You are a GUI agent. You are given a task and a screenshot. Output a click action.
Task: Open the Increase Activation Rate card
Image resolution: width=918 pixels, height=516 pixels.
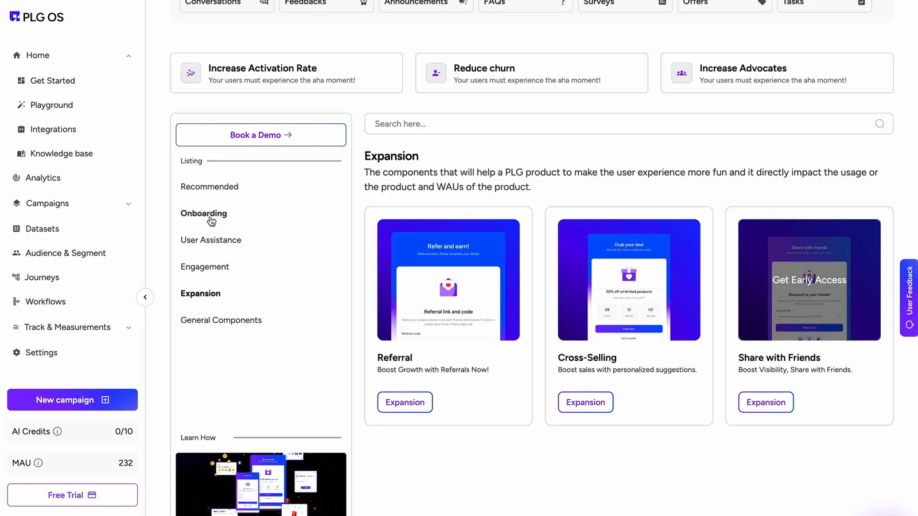pyautogui.click(x=286, y=73)
